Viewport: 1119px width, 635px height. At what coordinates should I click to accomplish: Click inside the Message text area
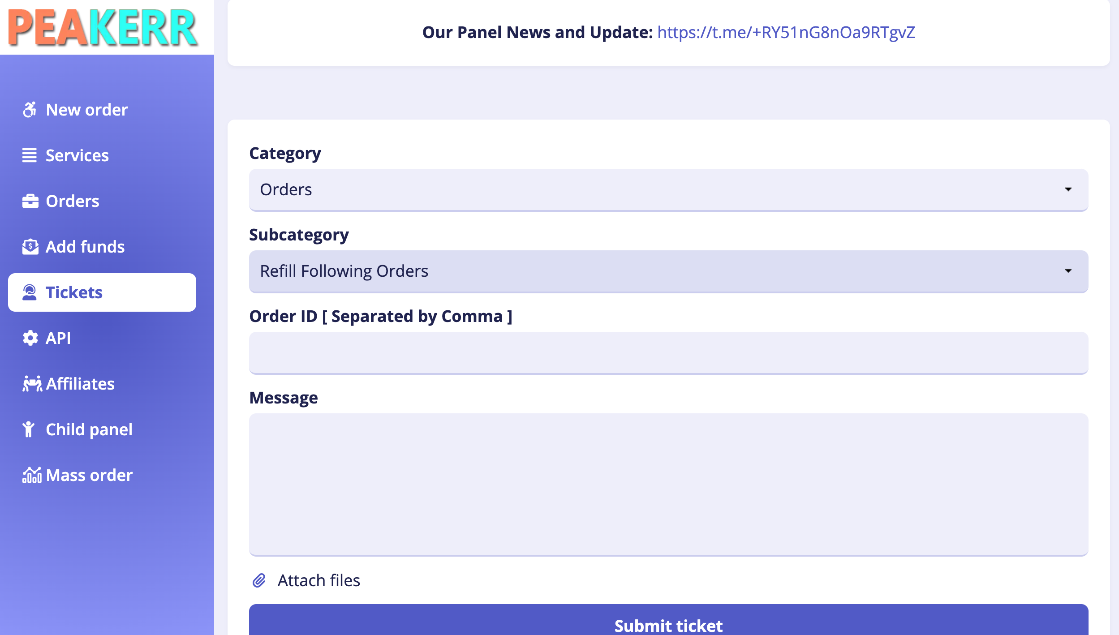668,485
